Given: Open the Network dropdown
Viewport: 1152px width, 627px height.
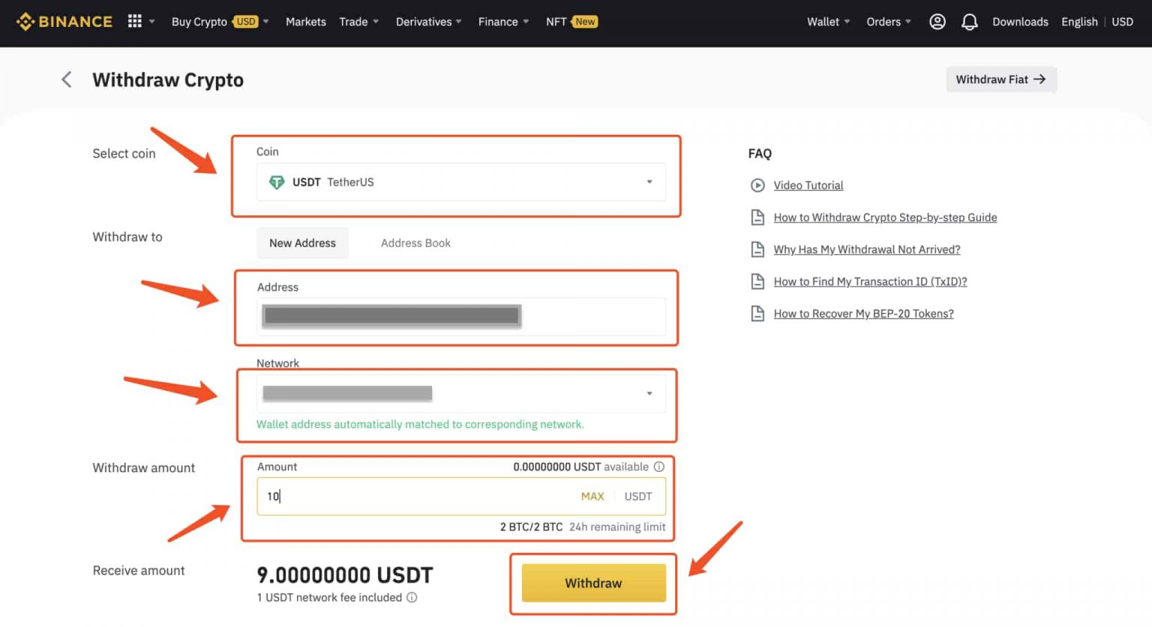Looking at the screenshot, I should (x=649, y=393).
